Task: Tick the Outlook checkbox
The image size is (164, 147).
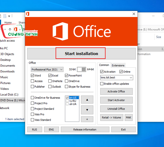Action: (x=50, y=87)
